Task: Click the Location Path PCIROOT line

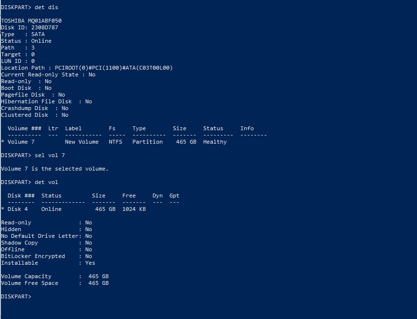Action: tap(87, 68)
